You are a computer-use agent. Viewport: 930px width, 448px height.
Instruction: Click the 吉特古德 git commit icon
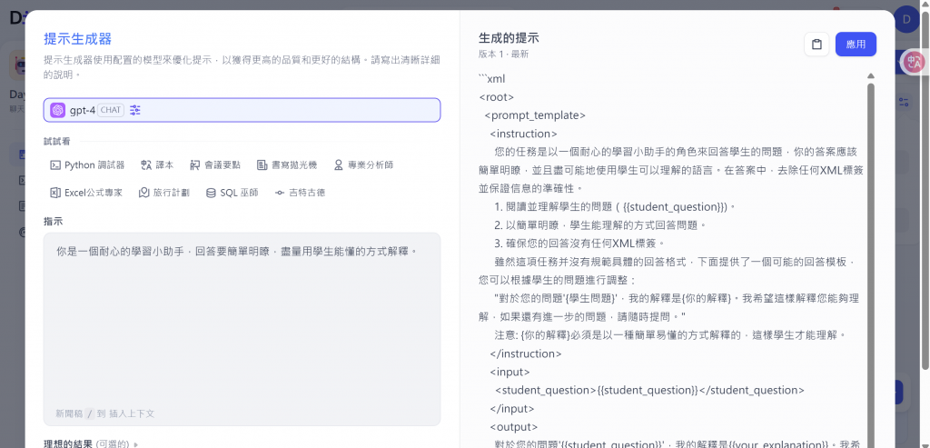[280, 193]
